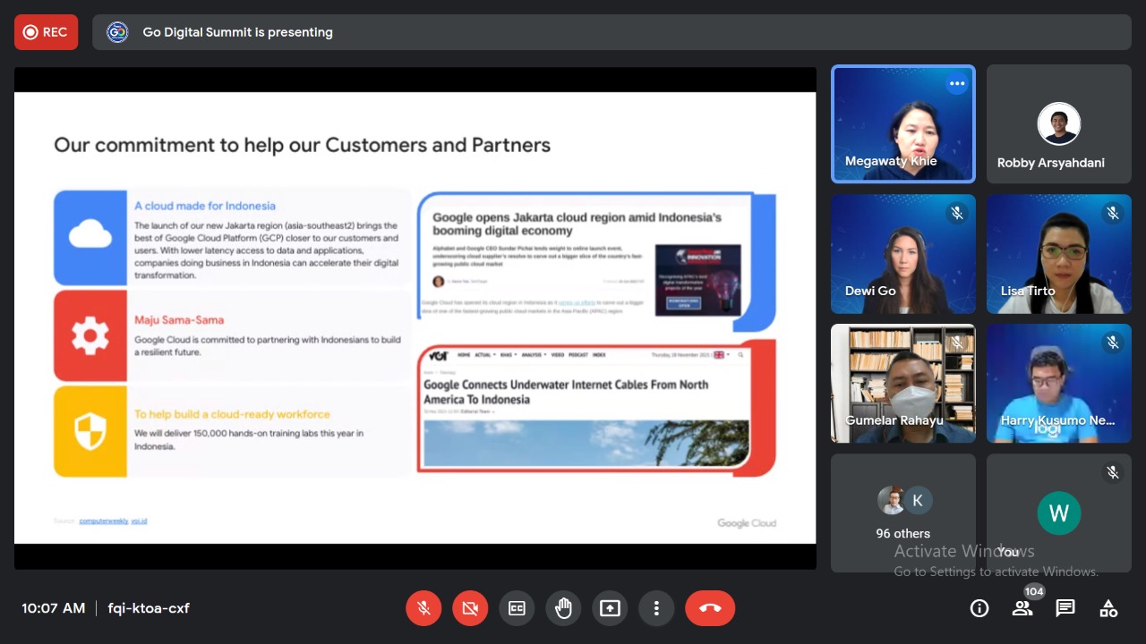This screenshot has width=1146, height=644.
Task: Open meeting details info icon
Action: point(979,608)
